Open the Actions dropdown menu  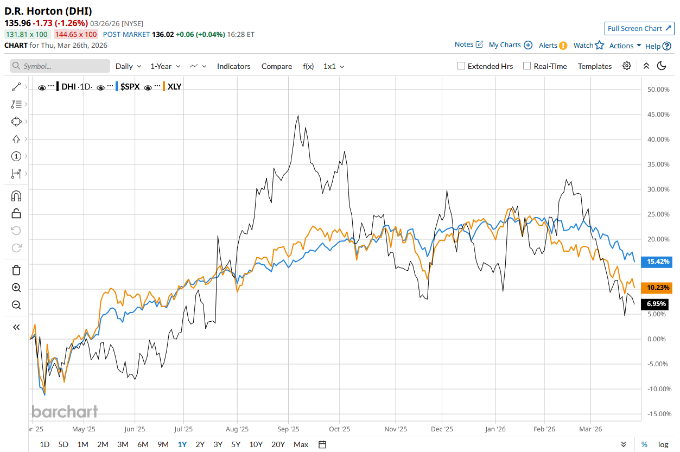tap(625, 46)
